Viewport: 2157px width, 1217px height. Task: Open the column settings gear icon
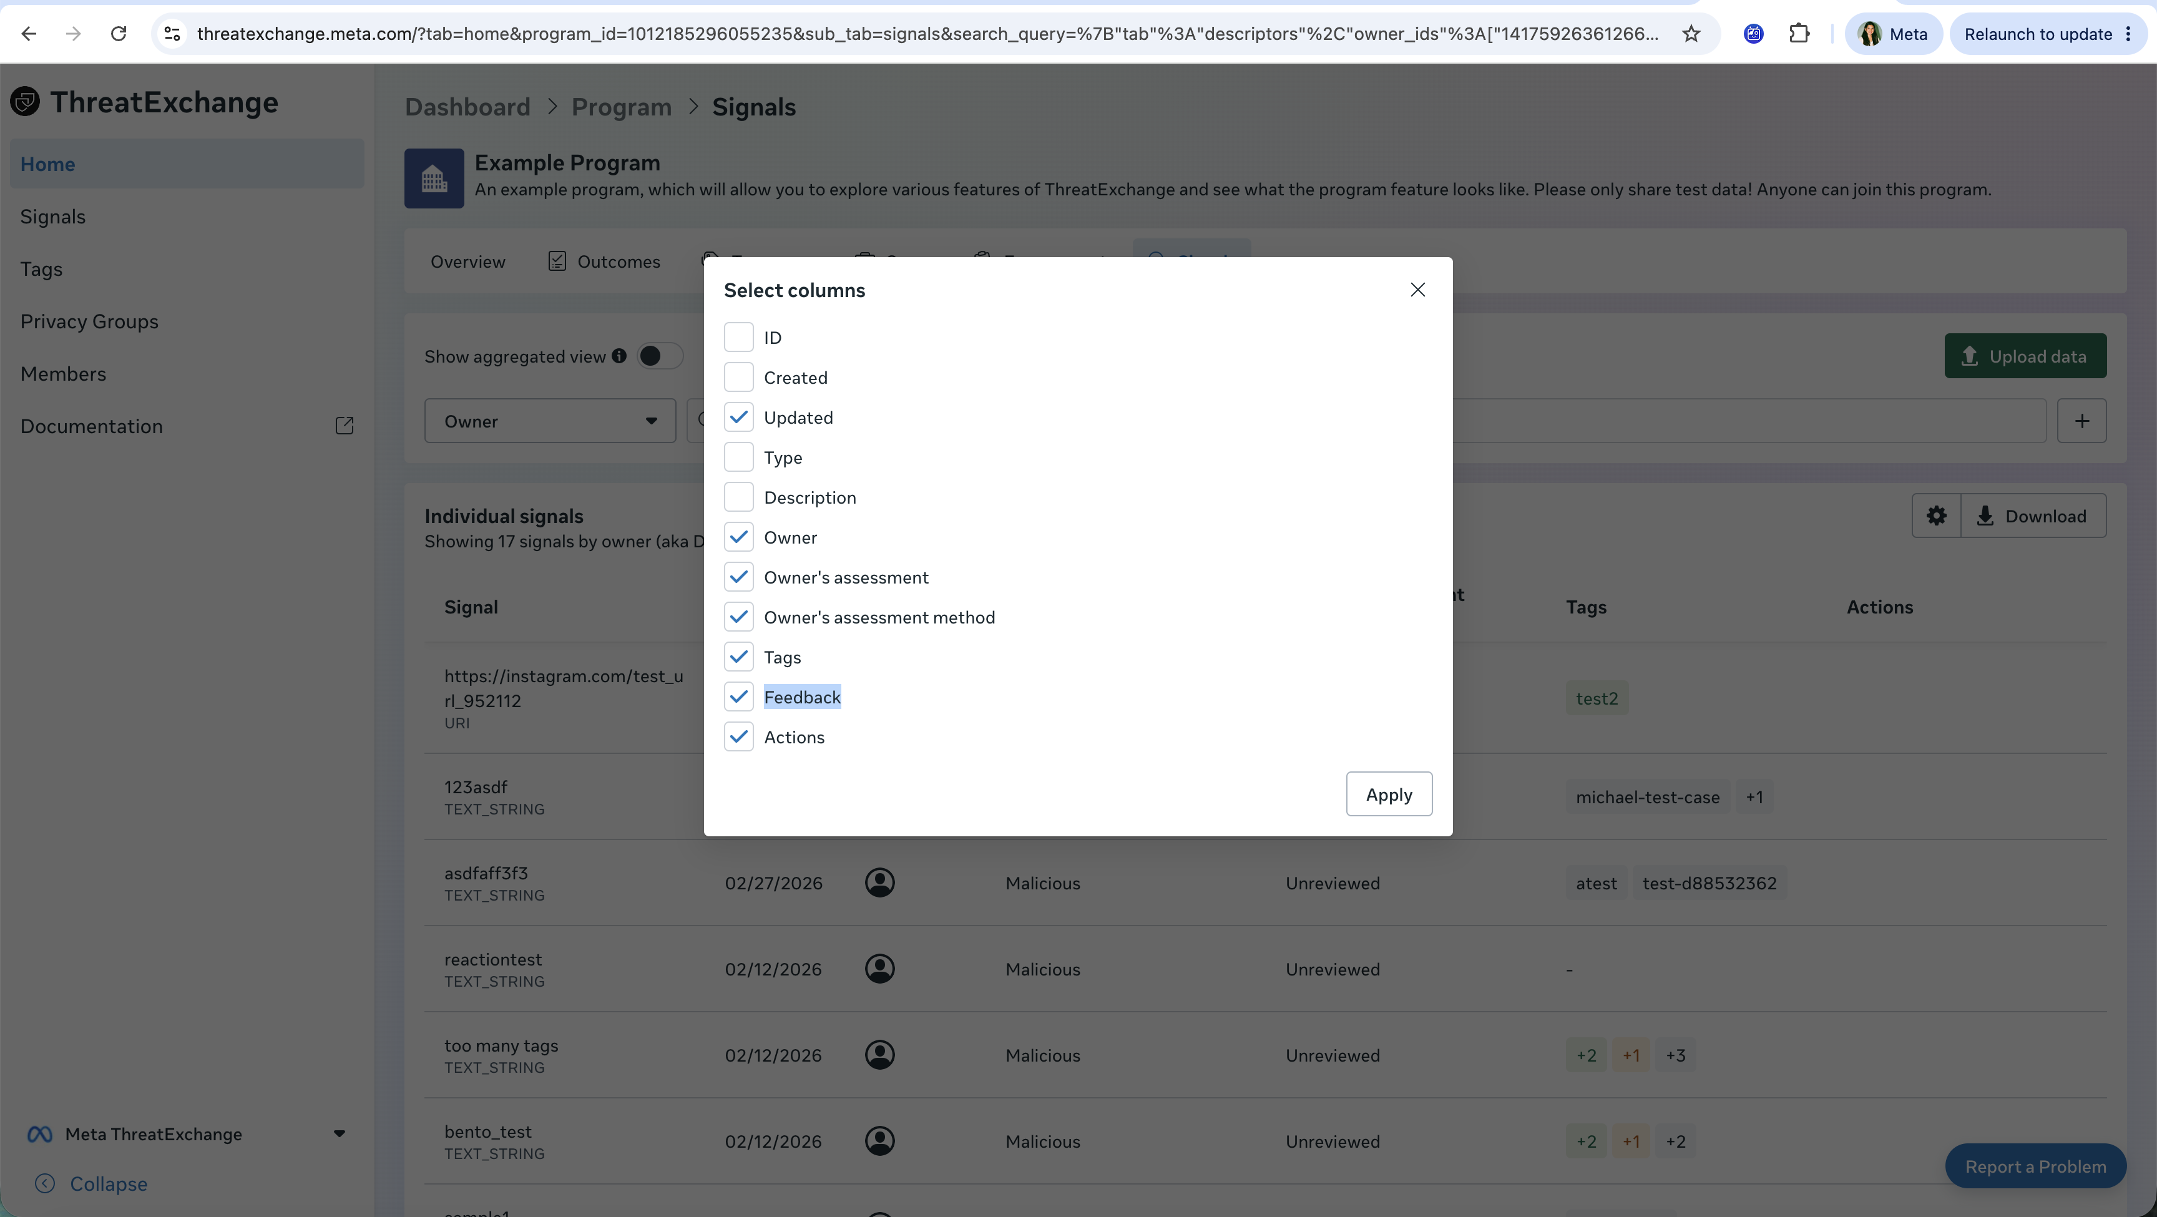click(1936, 516)
